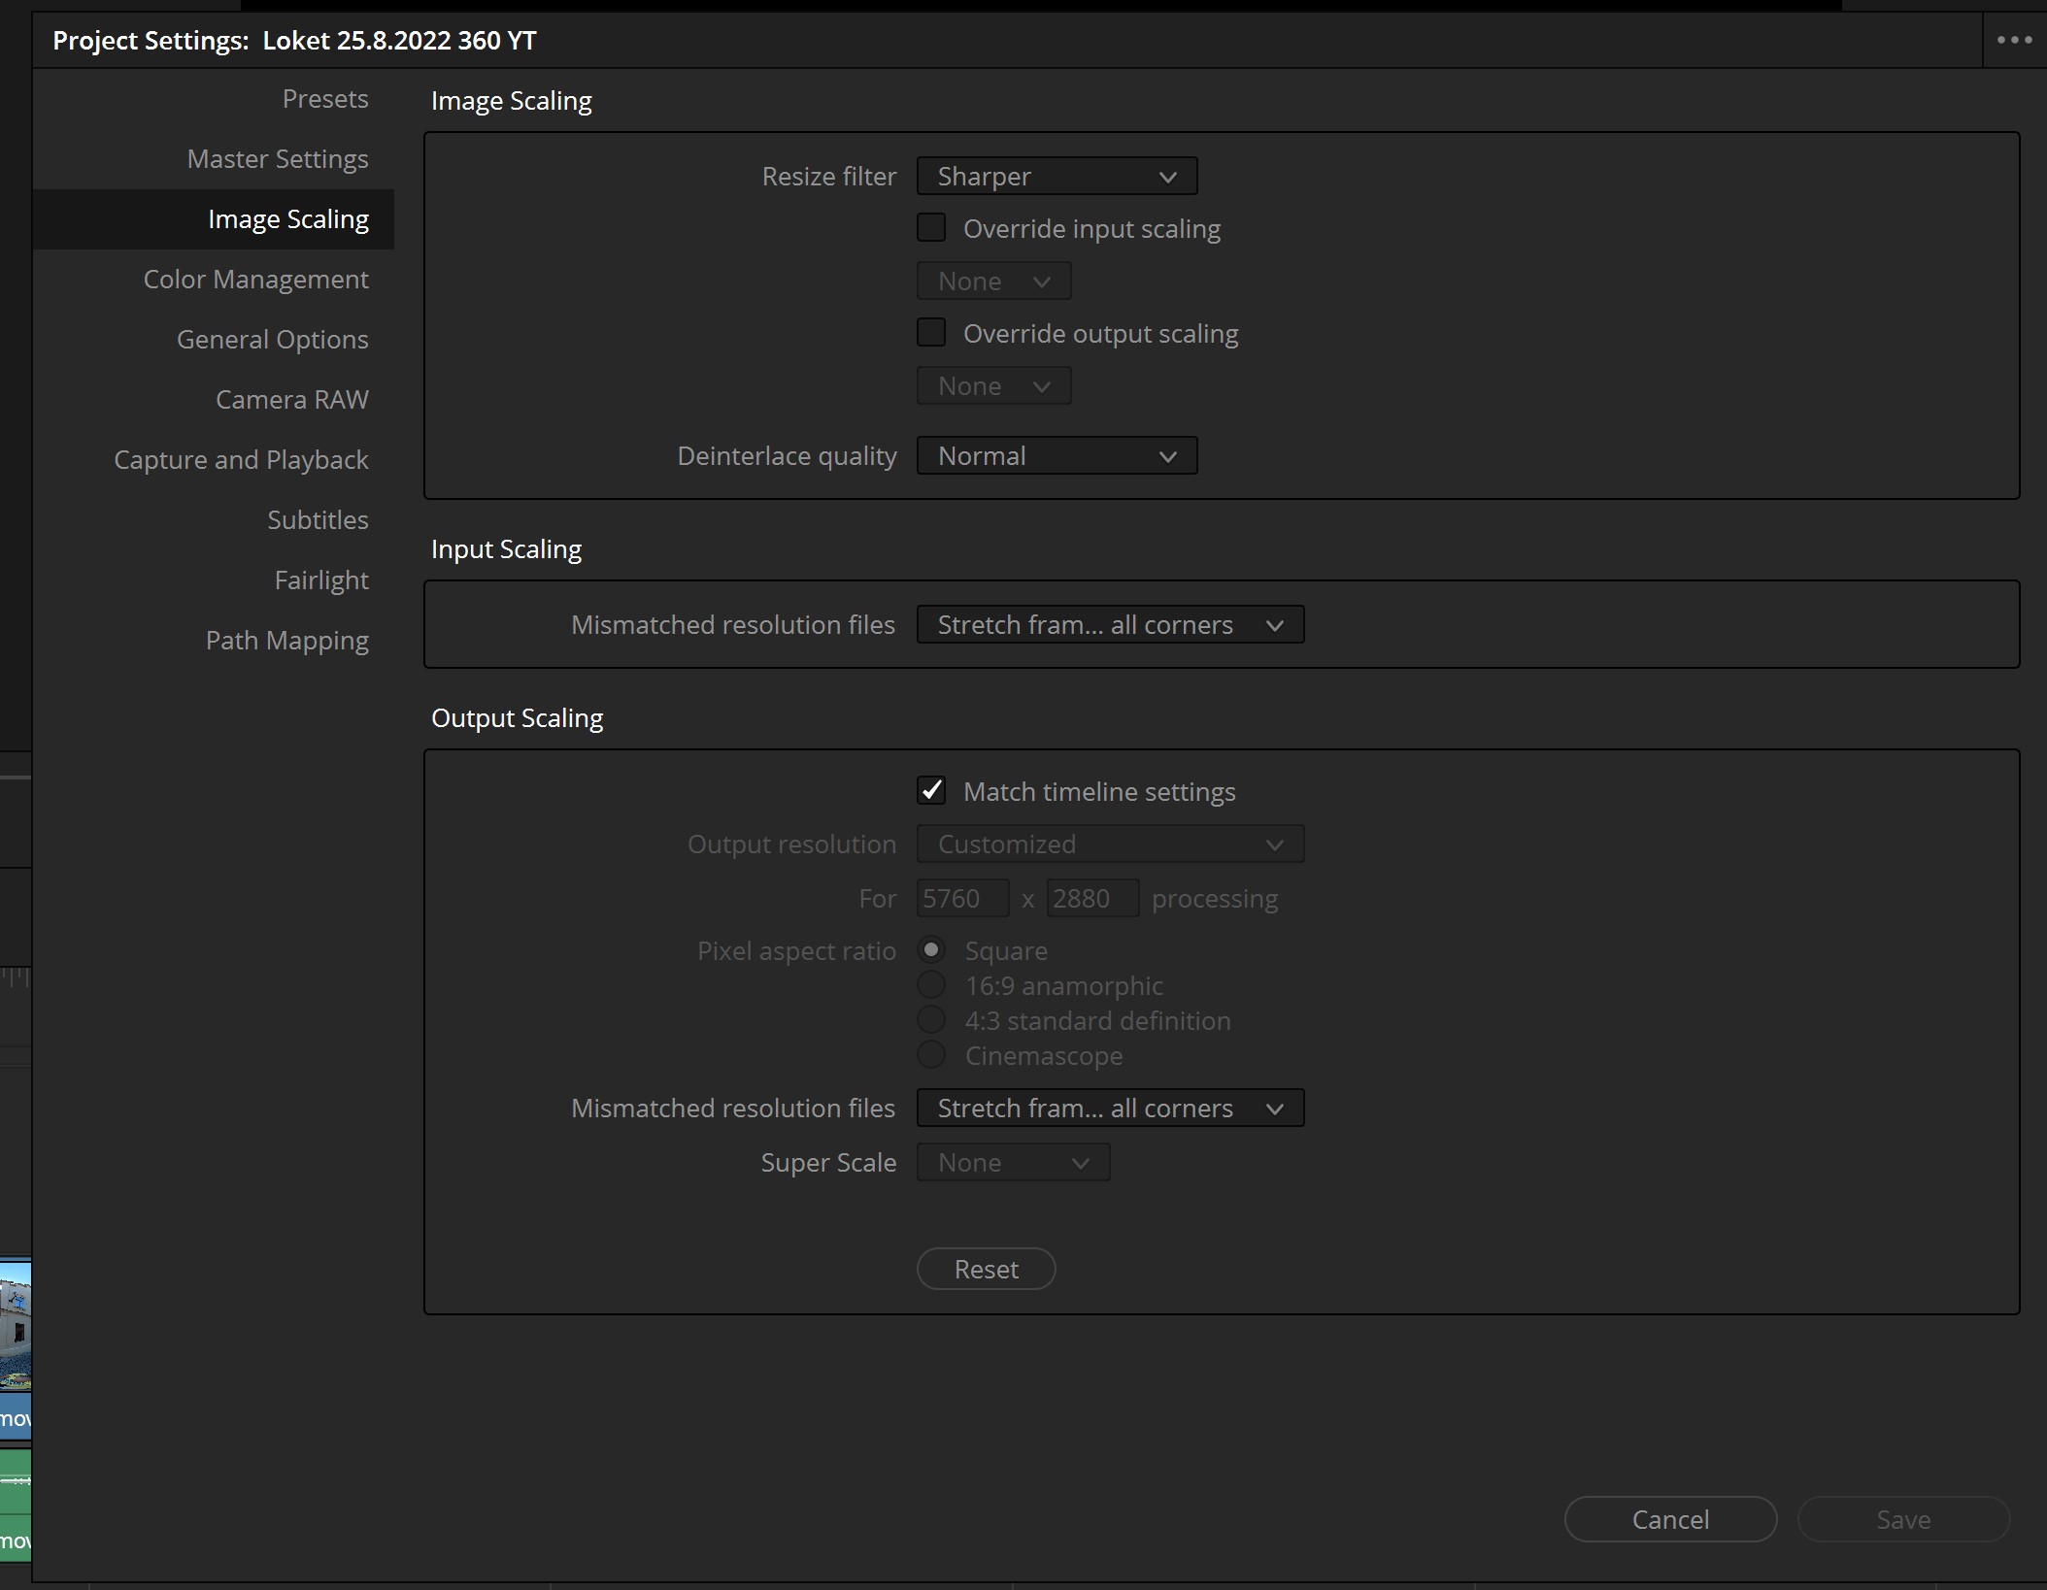Open Output Scaling mismatched resolution dropdown
This screenshot has height=1590, width=2047.
point(1110,1109)
